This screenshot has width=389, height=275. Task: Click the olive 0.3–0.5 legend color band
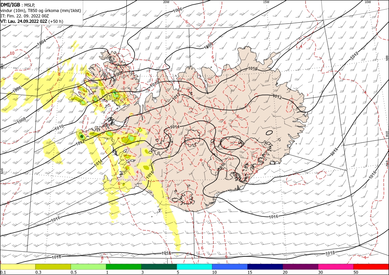(53, 266)
